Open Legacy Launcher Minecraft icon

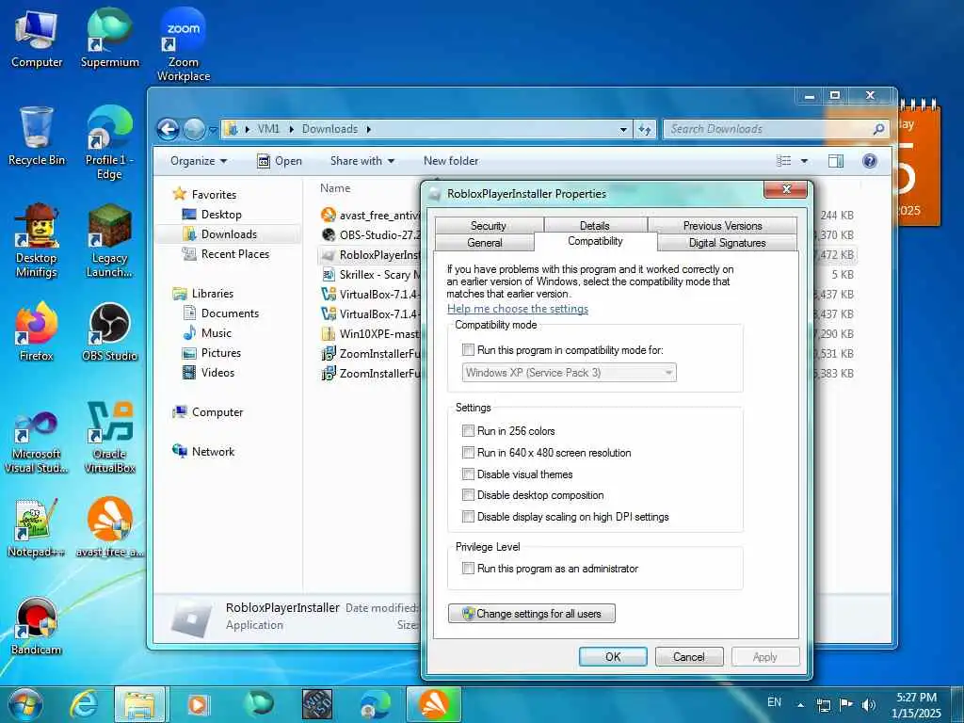pos(109,240)
